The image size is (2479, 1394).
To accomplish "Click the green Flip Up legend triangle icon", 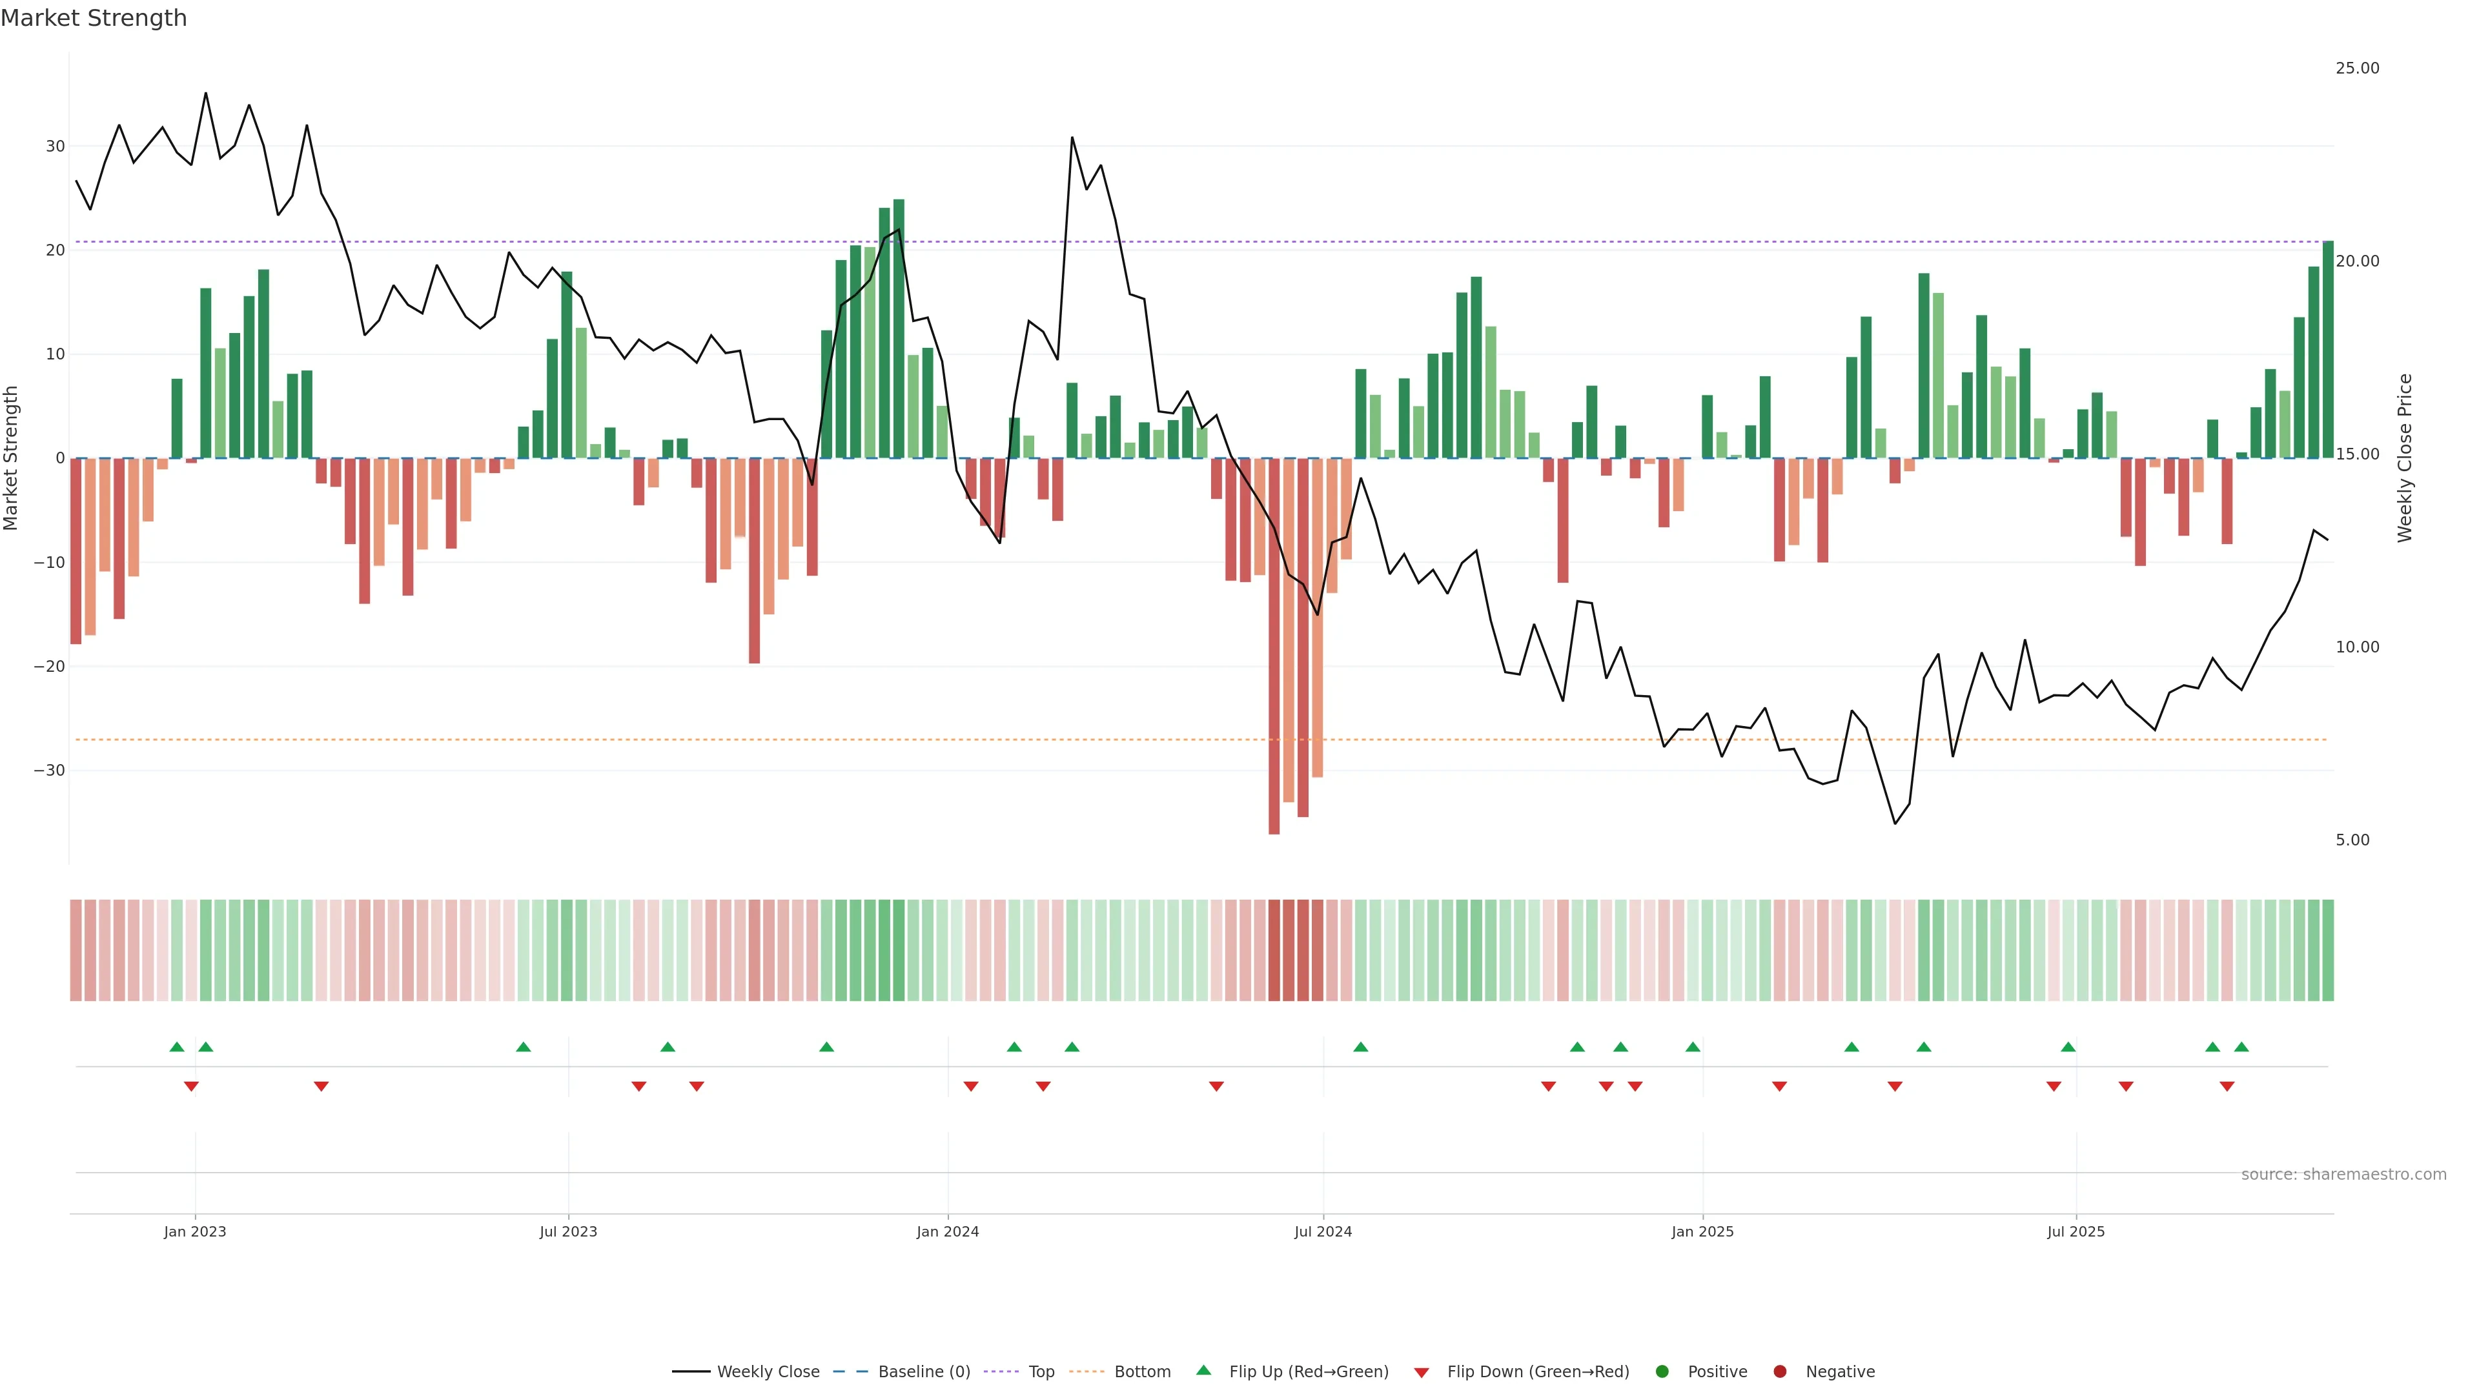I will [1203, 1370].
